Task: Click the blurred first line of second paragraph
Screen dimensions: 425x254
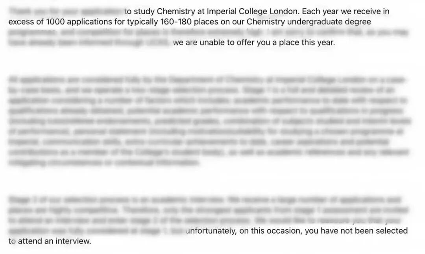Action: coord(207,80)
